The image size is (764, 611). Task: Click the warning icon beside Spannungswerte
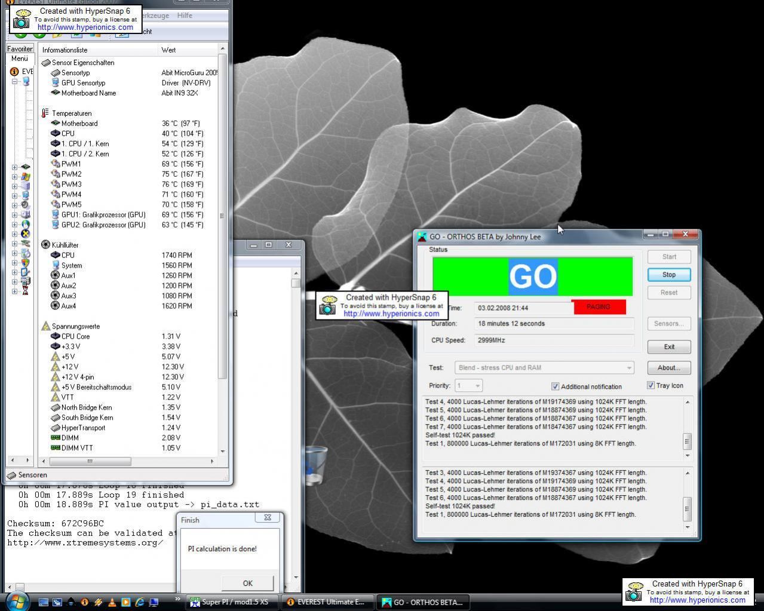tap(45, 326)
